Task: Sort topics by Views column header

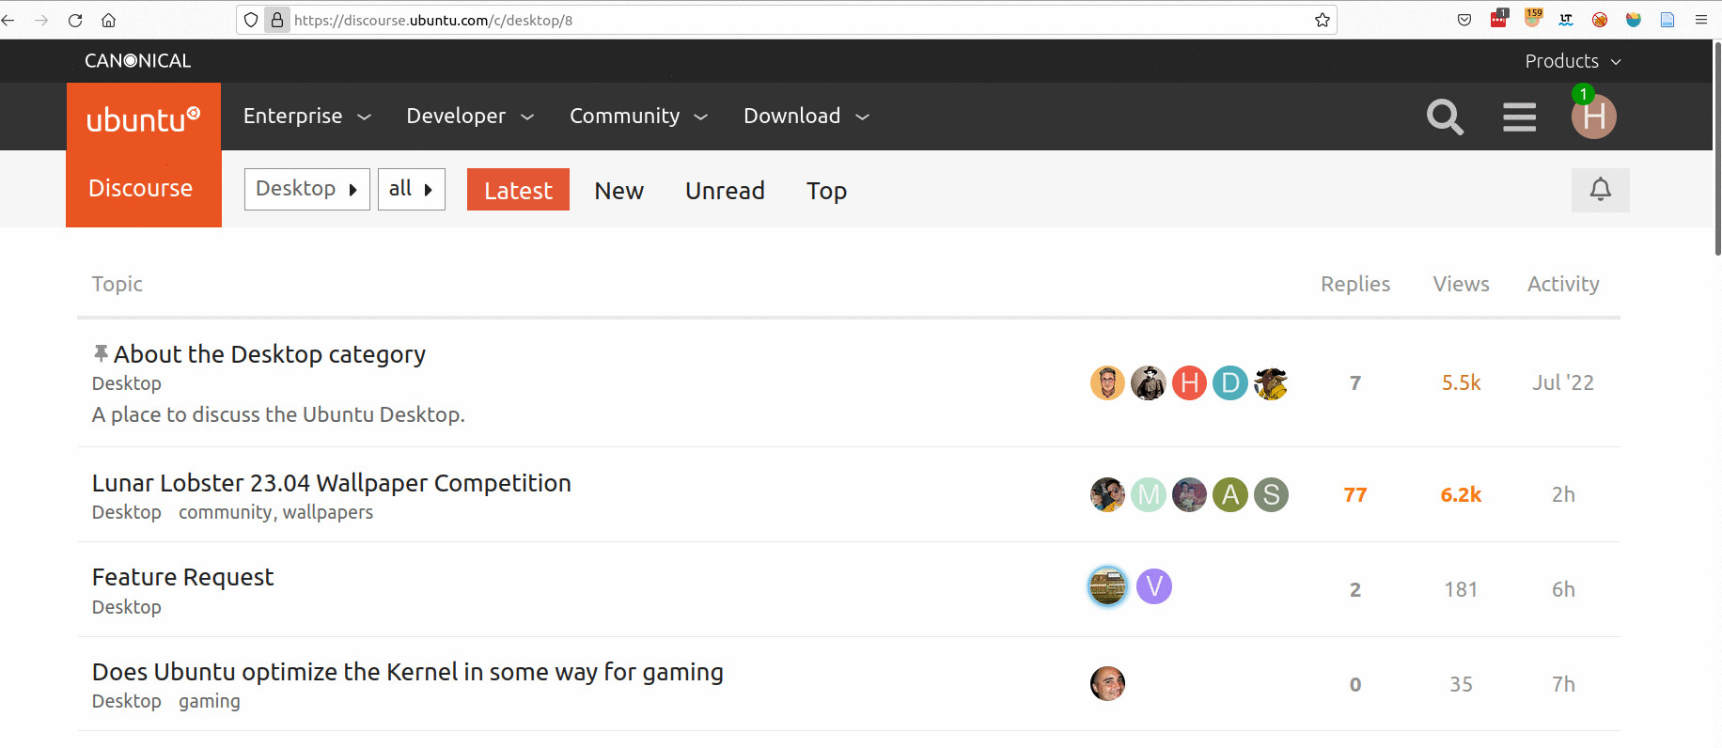Action: pos(1461,284)
